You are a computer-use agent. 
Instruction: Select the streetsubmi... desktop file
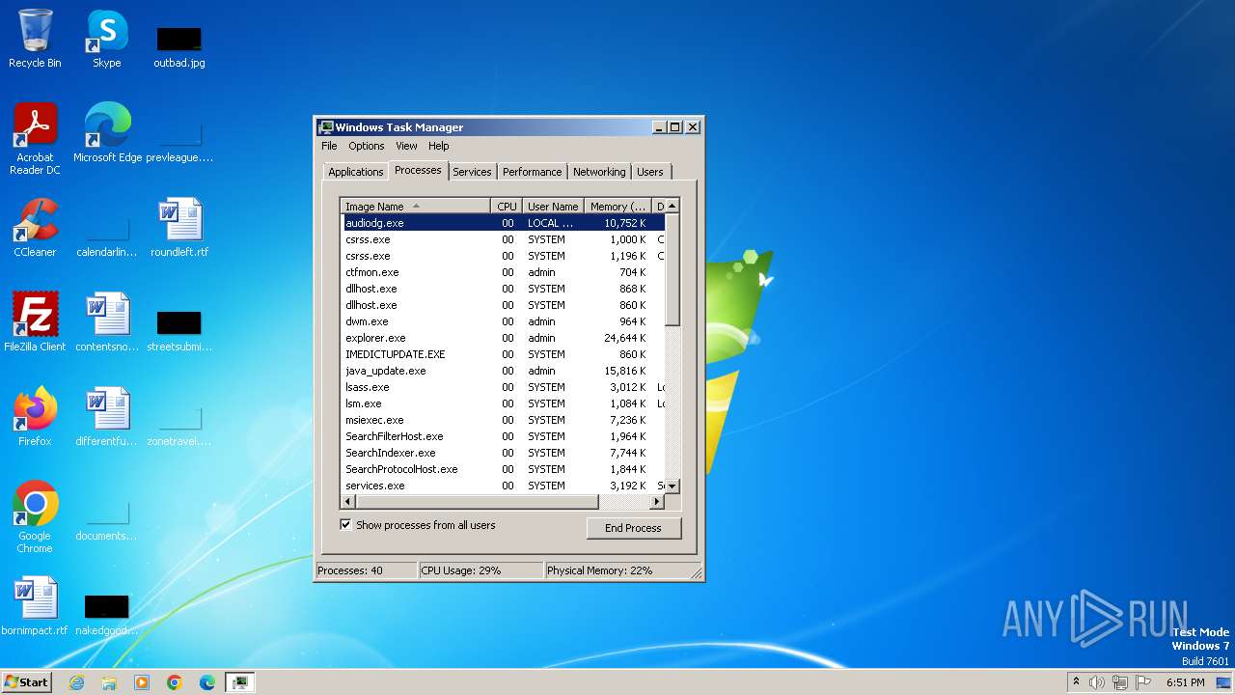click(179, 330)
